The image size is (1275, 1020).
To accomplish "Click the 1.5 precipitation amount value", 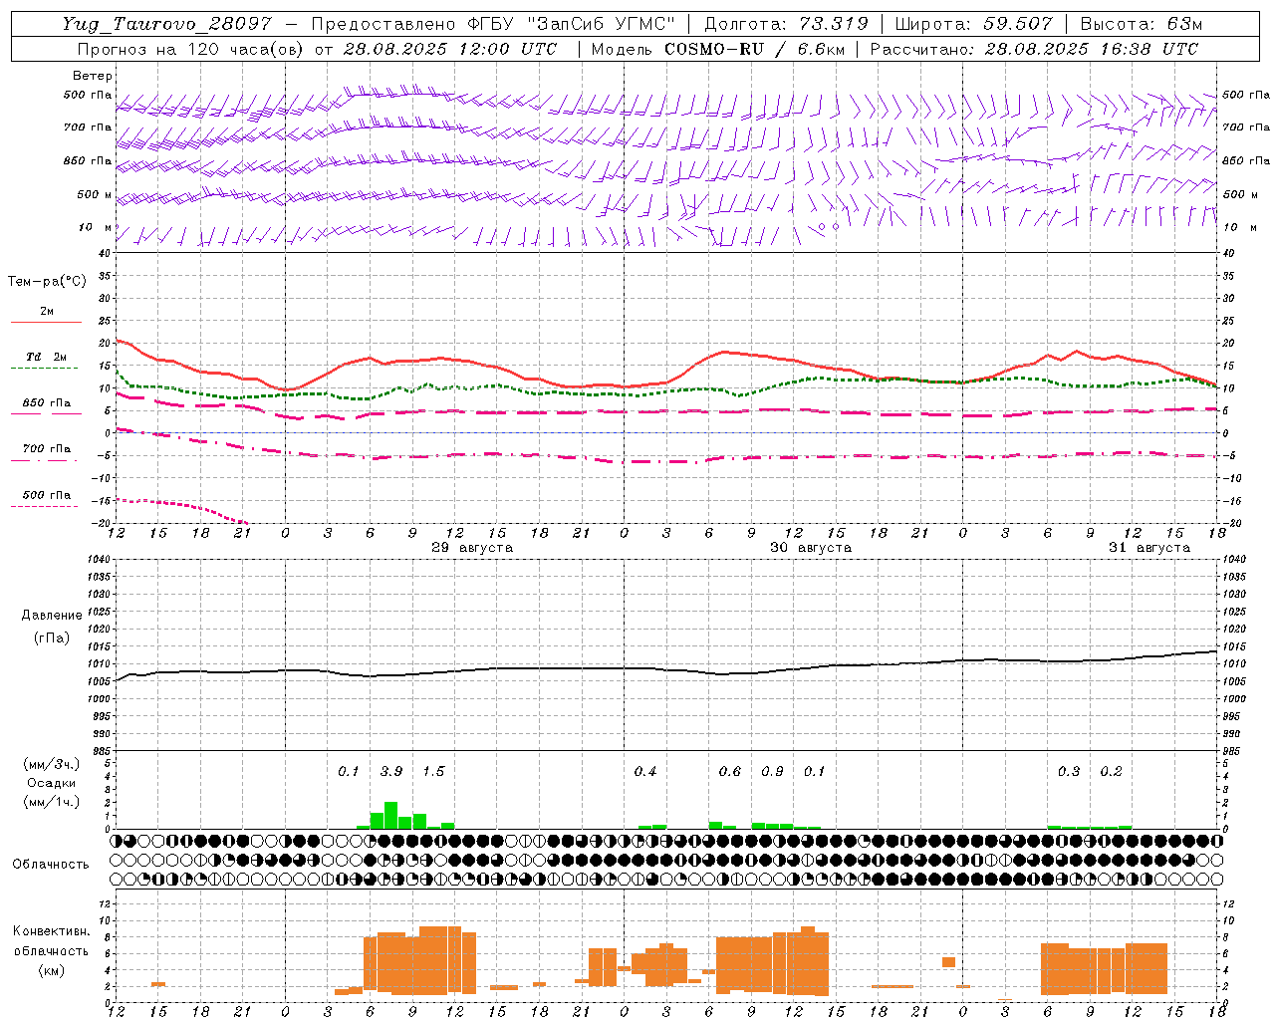I will pyautogui.click(x=433, y=772).
